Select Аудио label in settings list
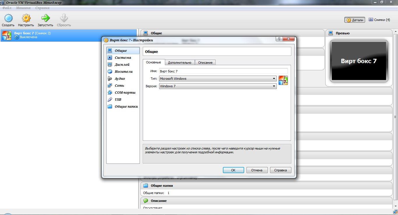This screenshot has height=215, width=398. (x=120, y=79)
